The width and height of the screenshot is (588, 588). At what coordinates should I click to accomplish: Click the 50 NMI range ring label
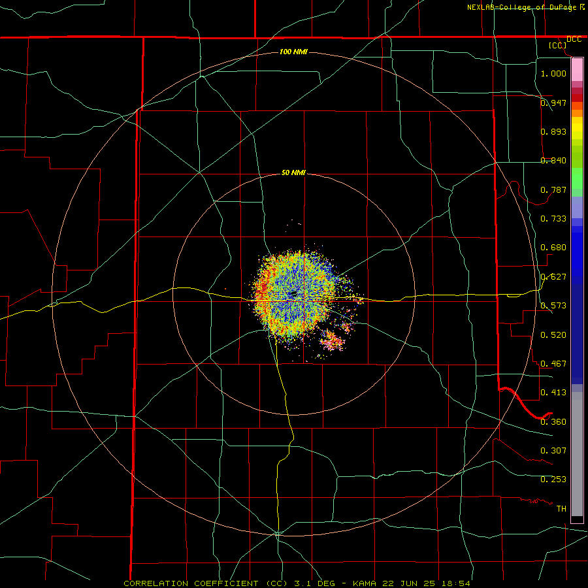(293, 172)
